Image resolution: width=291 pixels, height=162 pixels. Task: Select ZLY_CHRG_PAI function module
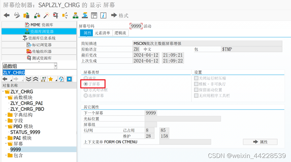27,103
